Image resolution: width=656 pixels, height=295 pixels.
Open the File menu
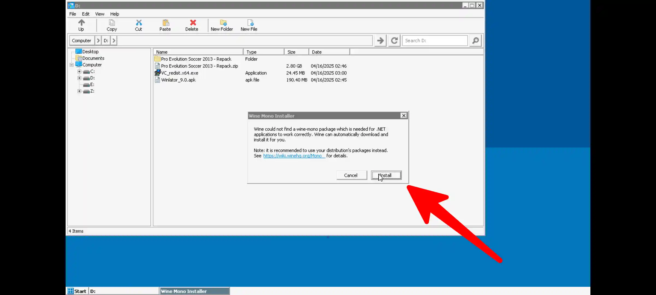point(72,14)
